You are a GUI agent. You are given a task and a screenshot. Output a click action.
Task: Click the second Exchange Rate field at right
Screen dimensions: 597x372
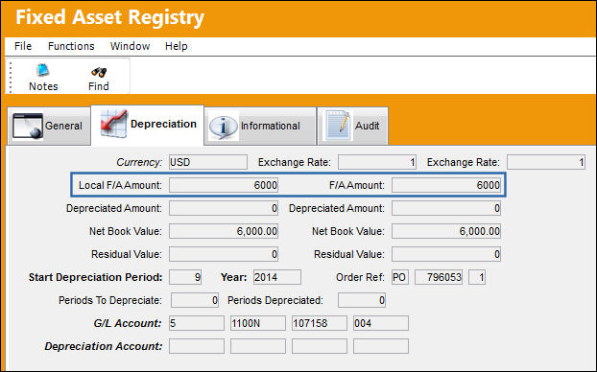tap(546, 162)
